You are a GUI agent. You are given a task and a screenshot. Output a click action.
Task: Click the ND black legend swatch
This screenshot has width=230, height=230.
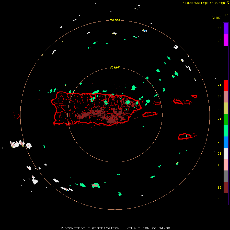226,199
